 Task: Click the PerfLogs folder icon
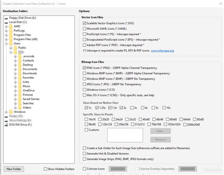pos(11,31)
